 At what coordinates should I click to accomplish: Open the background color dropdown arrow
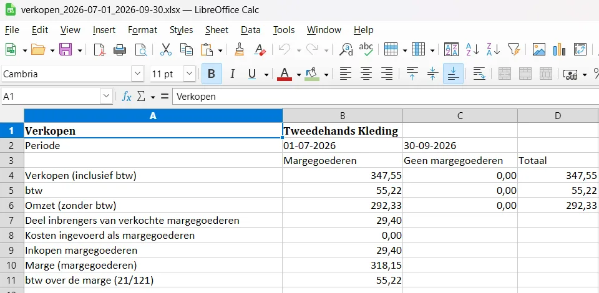(x=326, y=75)
